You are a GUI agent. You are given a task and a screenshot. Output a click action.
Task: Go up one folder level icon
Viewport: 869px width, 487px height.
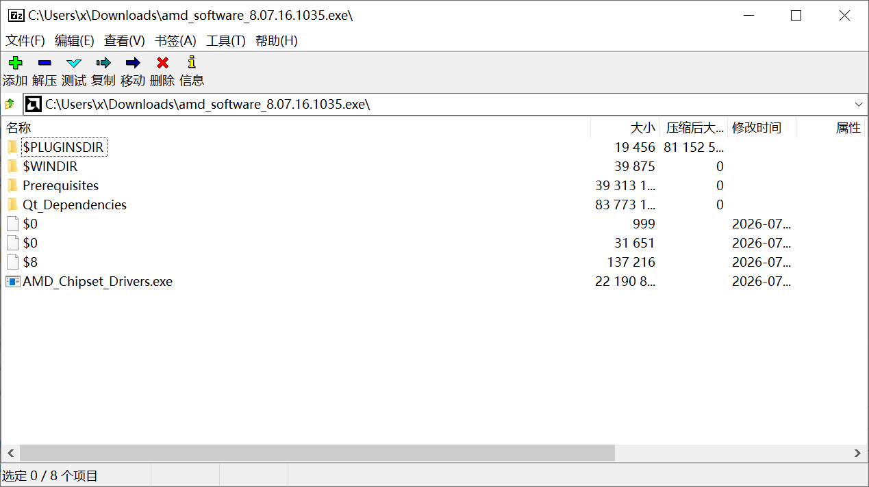10,104
